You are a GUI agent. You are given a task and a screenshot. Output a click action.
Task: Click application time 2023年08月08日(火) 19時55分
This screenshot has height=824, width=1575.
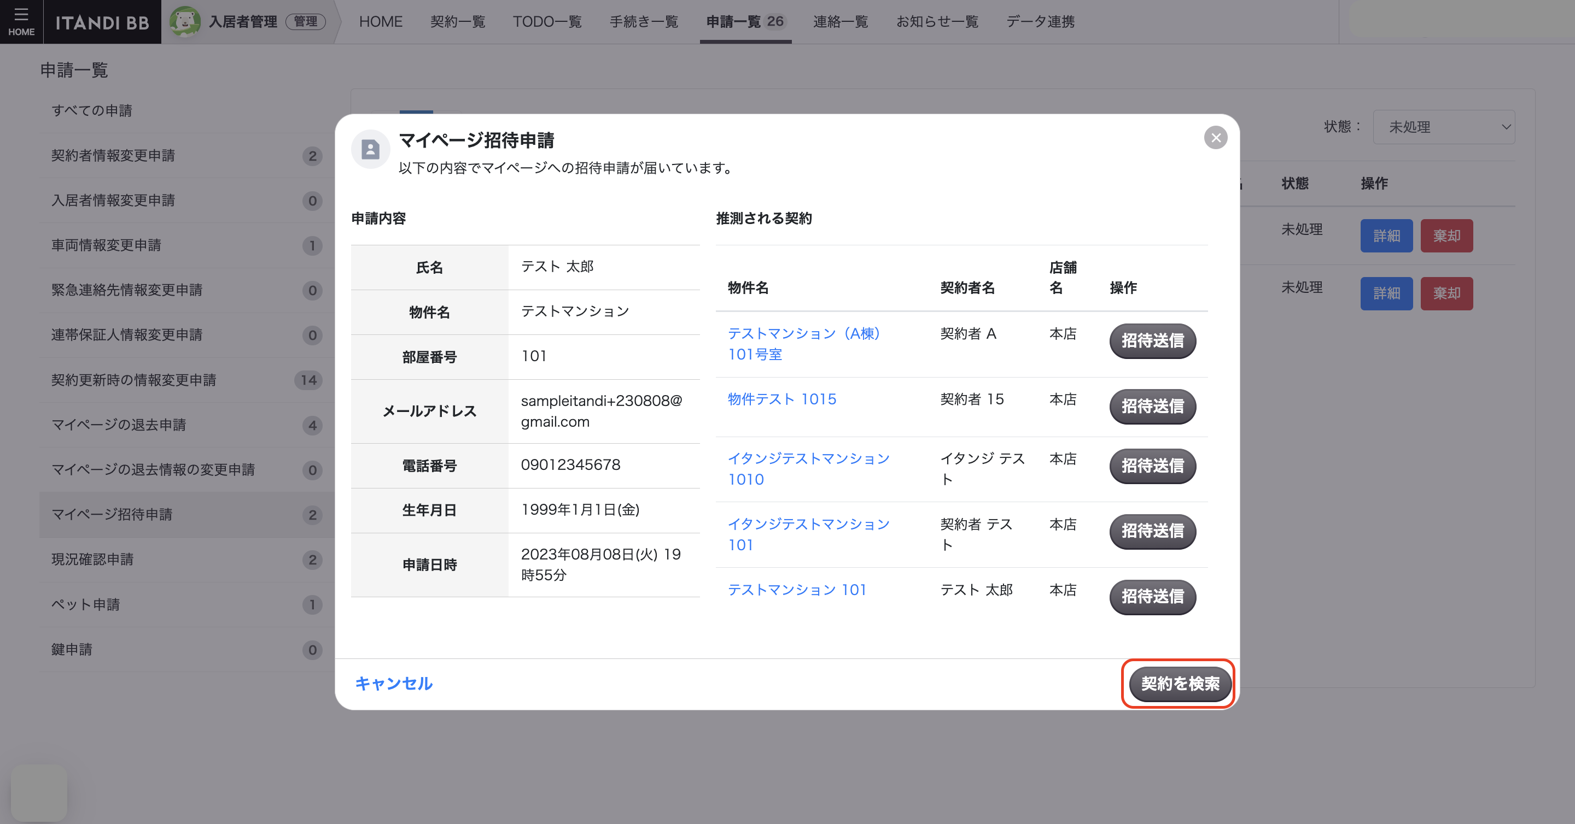(x=601, y=564)
